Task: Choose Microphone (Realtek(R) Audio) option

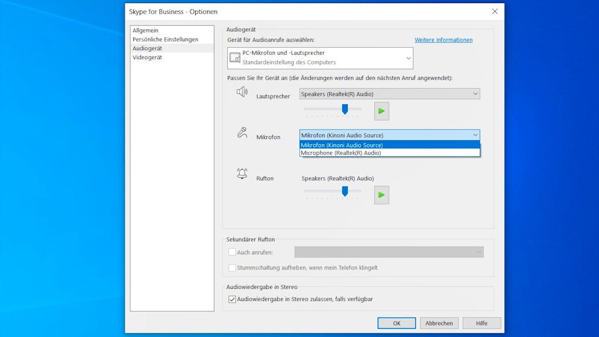Action: [390, 153]
